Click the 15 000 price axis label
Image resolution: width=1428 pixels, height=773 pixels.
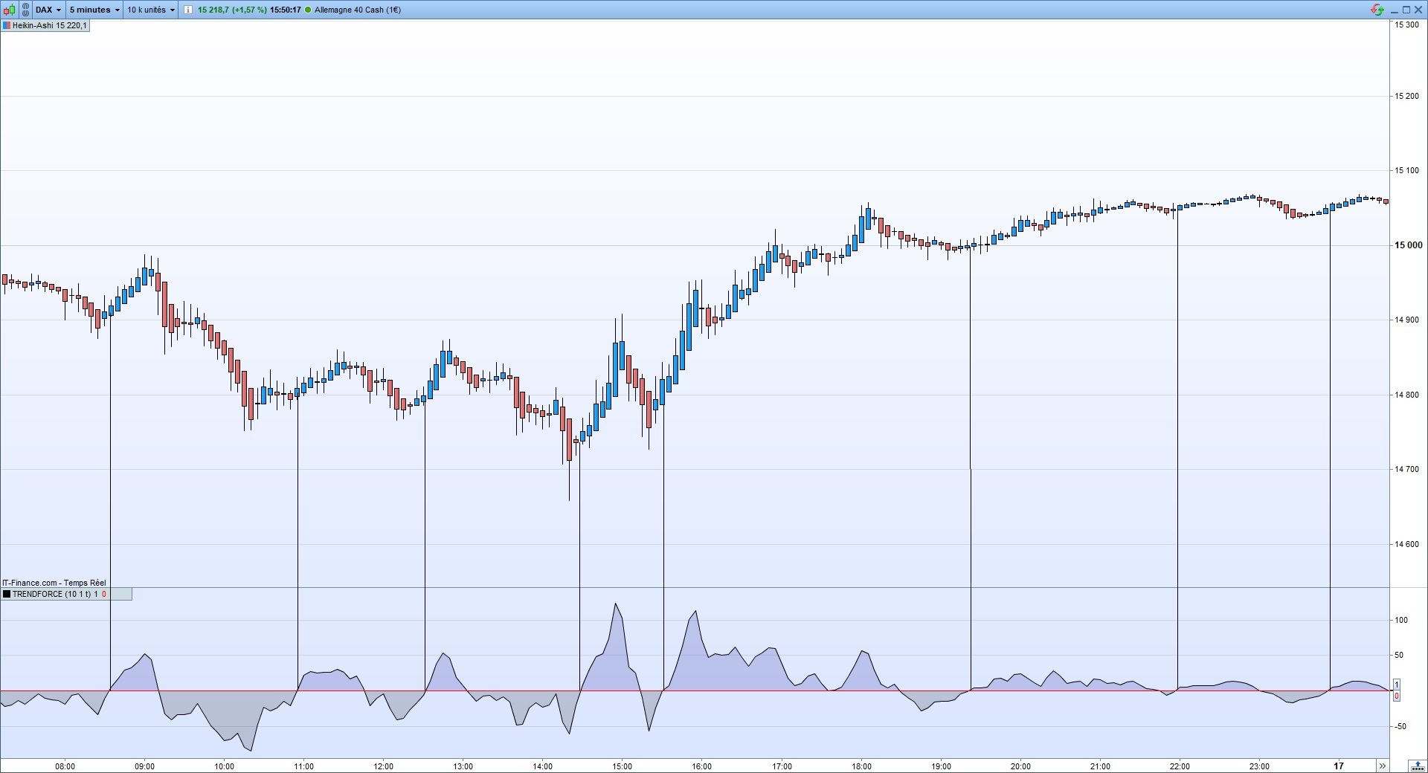point(1408,245)
